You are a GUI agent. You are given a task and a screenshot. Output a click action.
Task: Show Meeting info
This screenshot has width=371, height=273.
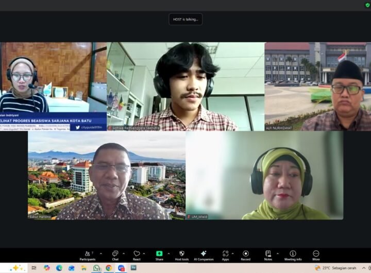(293, 255)
